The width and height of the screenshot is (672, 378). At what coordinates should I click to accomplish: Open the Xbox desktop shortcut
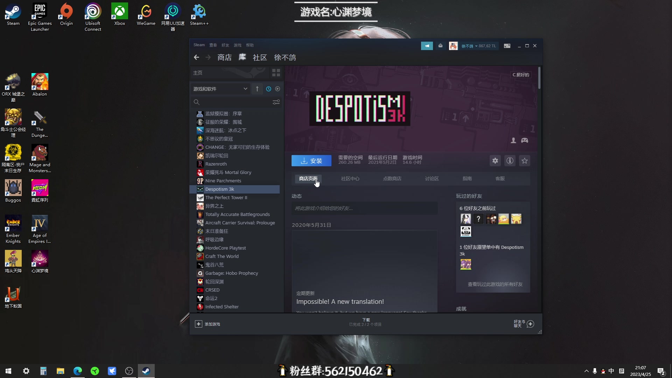[x=119, y=14]
